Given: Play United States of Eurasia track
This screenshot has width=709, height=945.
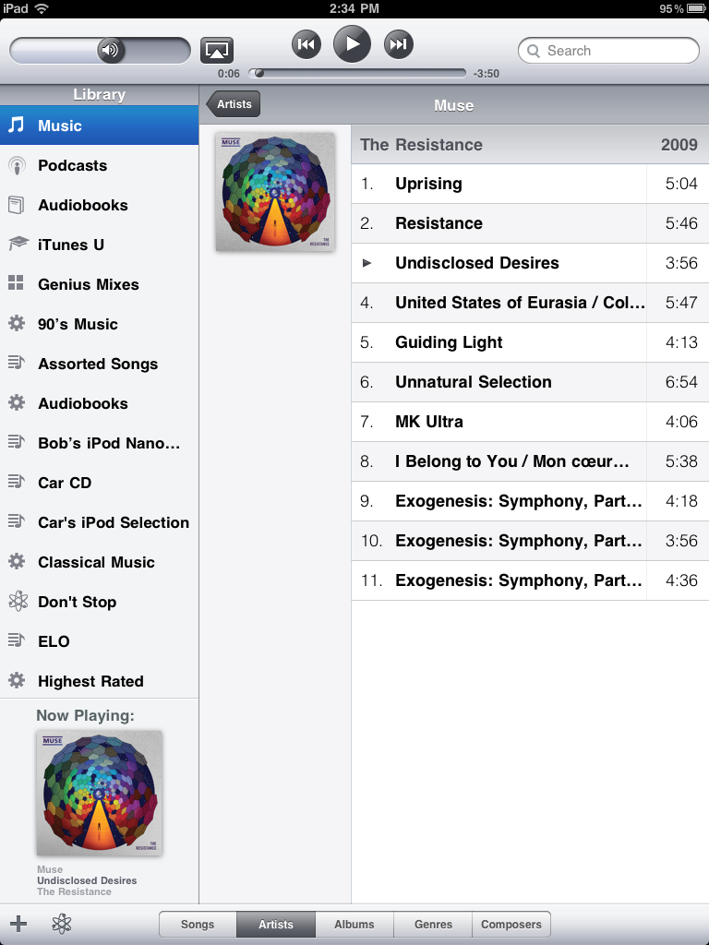Looking at the screenshot, I should (x=530, y=303).
